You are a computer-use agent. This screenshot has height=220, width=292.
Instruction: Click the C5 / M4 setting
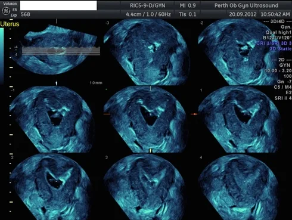click(282, 87)
